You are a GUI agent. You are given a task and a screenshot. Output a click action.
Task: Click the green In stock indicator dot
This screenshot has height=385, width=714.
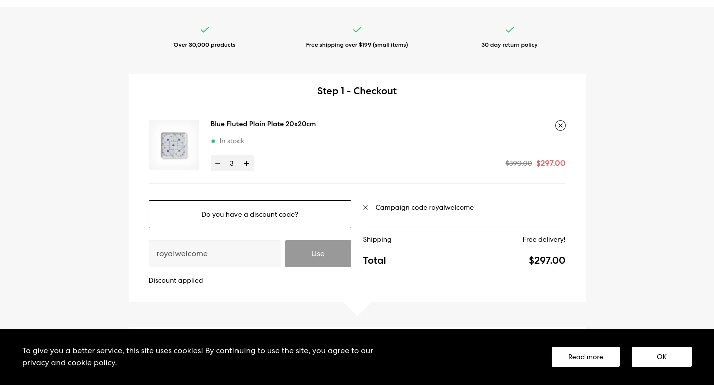tap(213, 141)
